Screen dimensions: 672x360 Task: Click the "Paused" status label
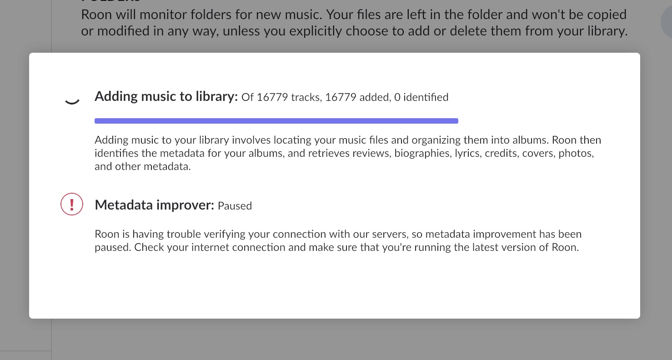click(x=235, y=206)
